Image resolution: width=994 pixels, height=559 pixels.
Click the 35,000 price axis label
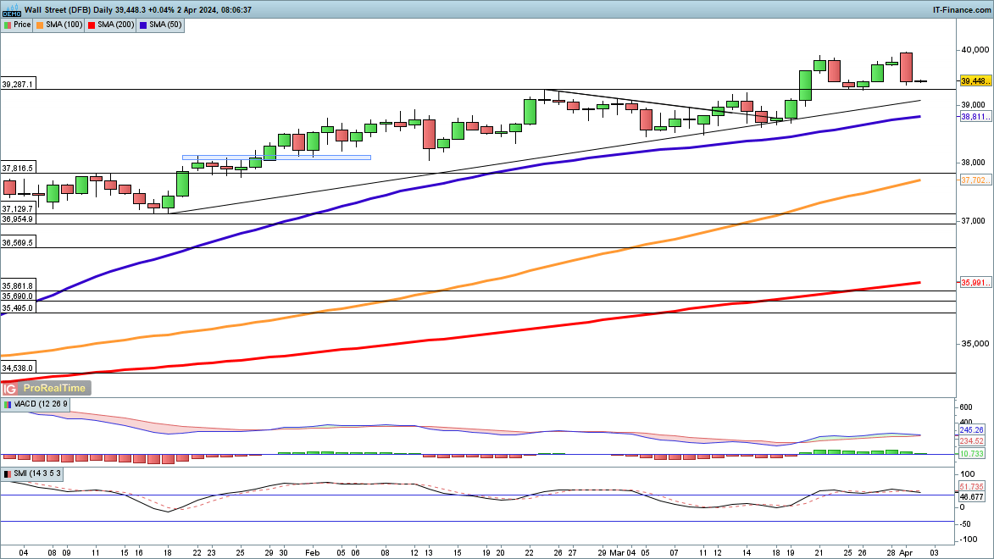click(975, 344)
